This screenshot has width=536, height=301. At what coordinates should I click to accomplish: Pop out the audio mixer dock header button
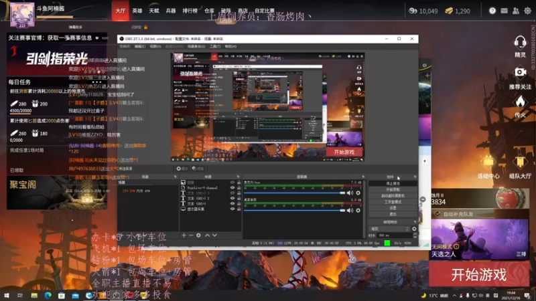pos(363,177)
